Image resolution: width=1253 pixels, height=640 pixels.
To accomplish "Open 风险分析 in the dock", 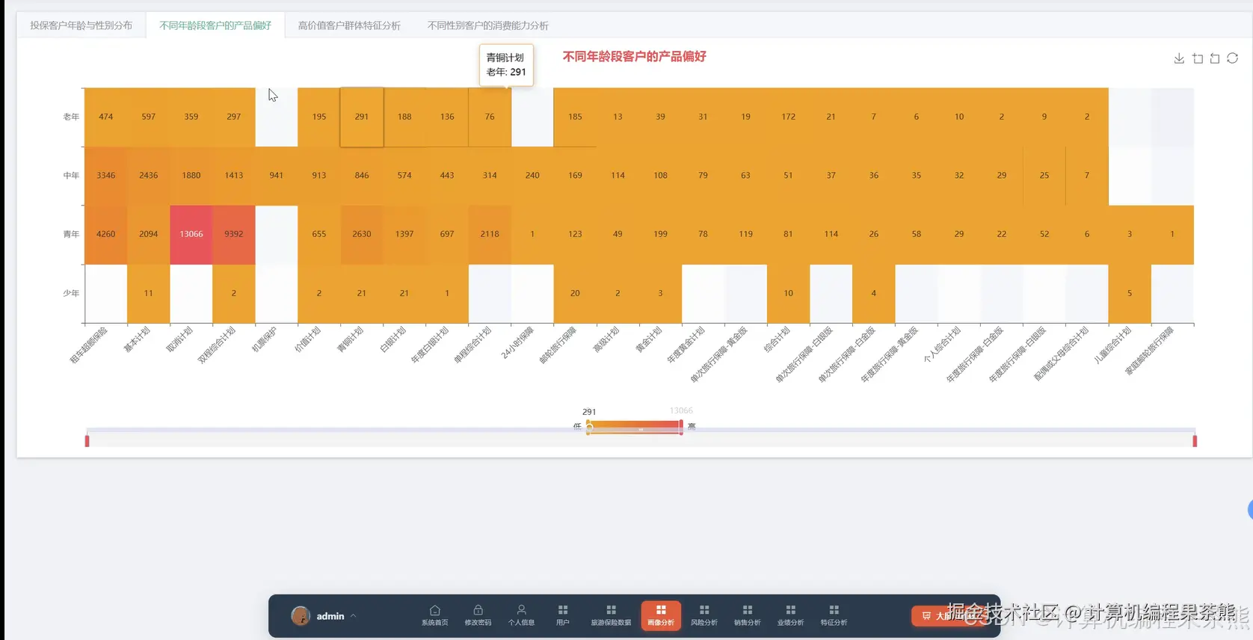I will click(x=704, y=615).
